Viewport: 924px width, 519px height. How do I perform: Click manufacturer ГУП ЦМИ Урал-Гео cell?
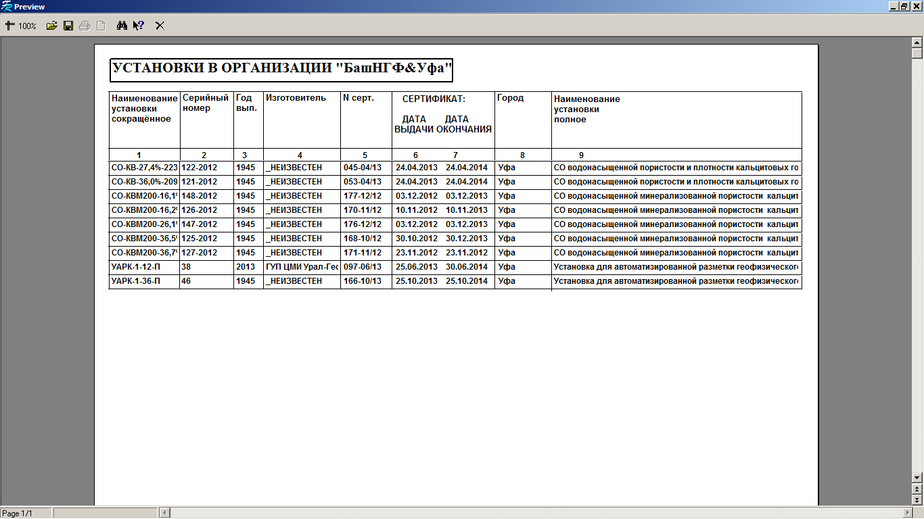pyautogui.click(x=302, y=267)
